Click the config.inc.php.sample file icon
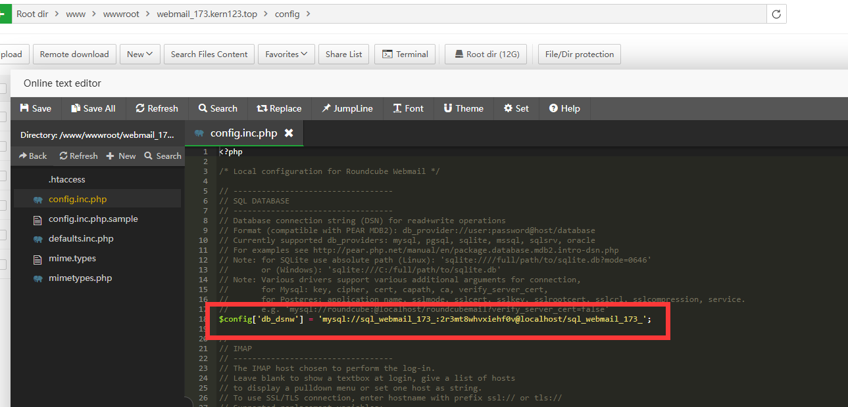 pos(37,219)
